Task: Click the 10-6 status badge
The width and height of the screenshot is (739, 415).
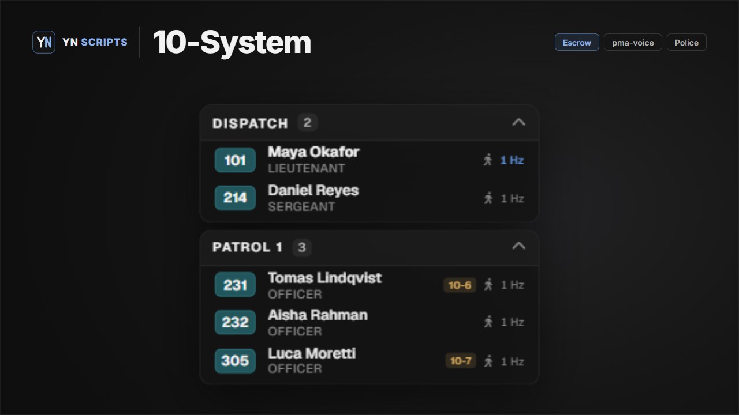Action: click(x=460, y=285)
